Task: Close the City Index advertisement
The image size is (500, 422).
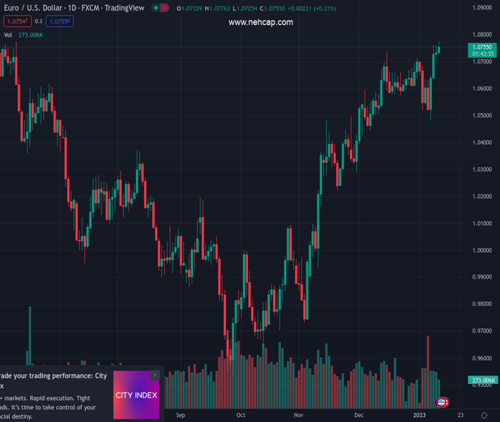Action: (x=155, y=376)
